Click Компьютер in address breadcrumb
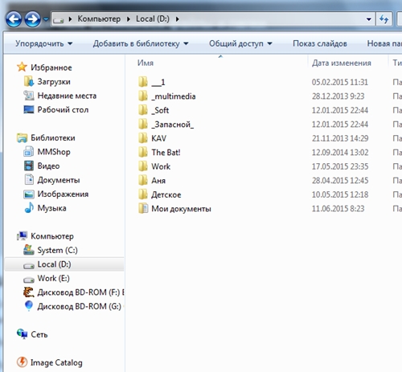Image resolution: width=402 pixels, height=372 pixels. pyautogui.click(x=99, y=19)
